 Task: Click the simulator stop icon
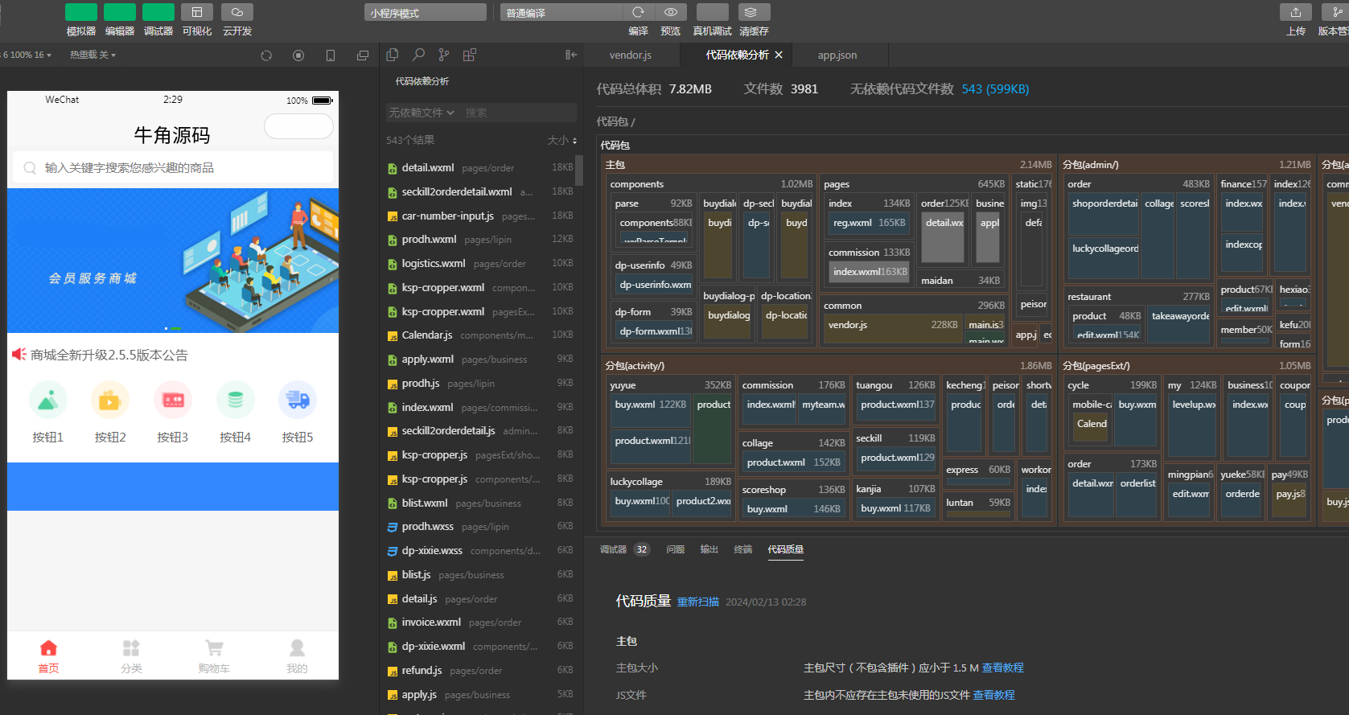click(x=298, y=55)
